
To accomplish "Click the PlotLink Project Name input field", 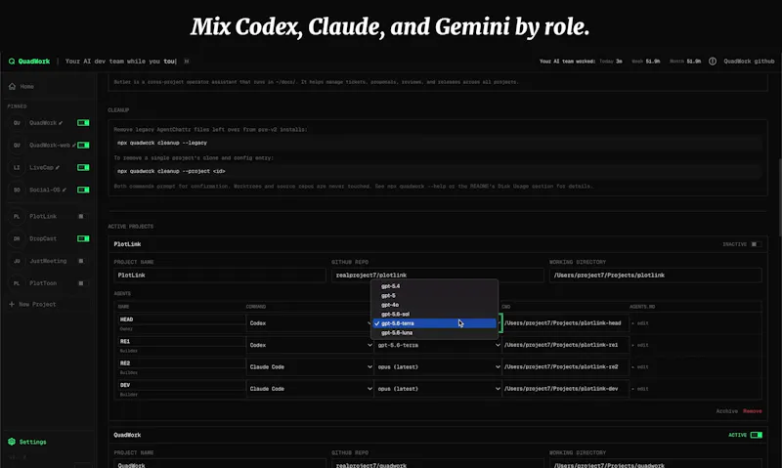I will tap(219, 276).
